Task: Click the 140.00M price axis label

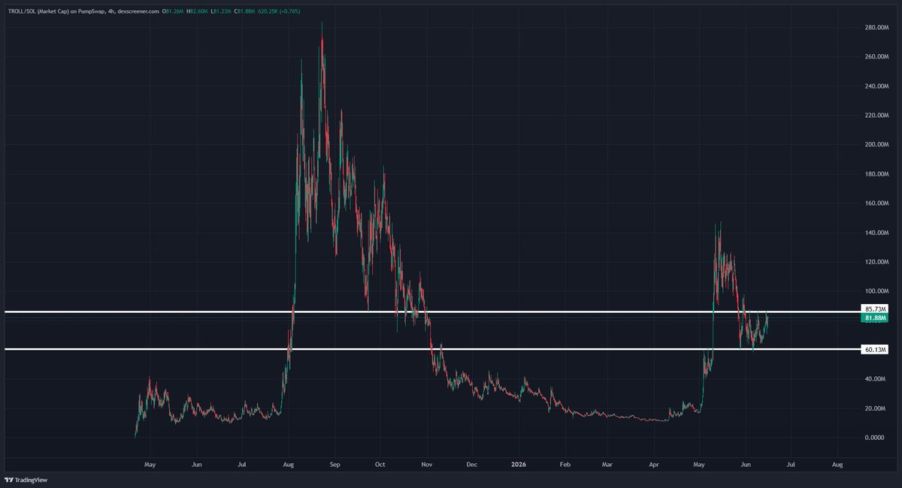Action: tap(877, 233)
